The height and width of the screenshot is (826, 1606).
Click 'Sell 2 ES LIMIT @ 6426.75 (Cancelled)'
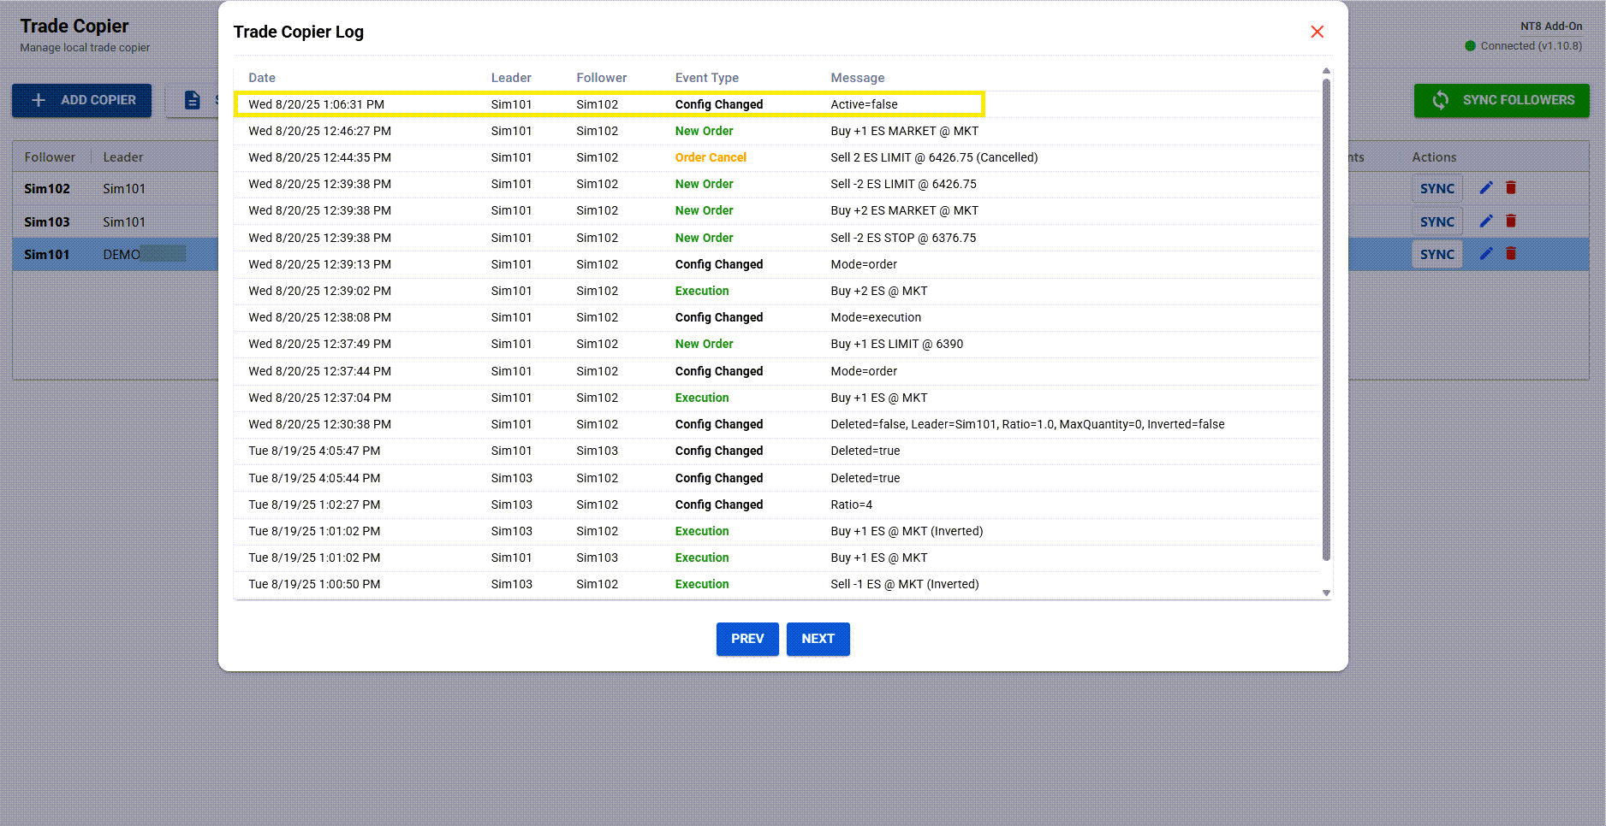point(934,157)
